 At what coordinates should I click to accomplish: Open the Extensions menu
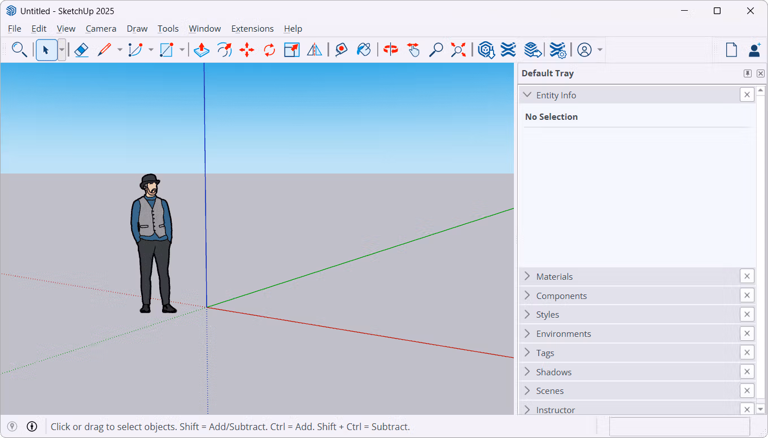click(x=252, y=28)
